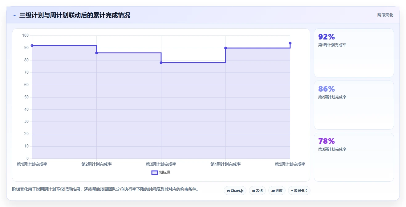Click the week 5 data point at 94

[290, 43]
